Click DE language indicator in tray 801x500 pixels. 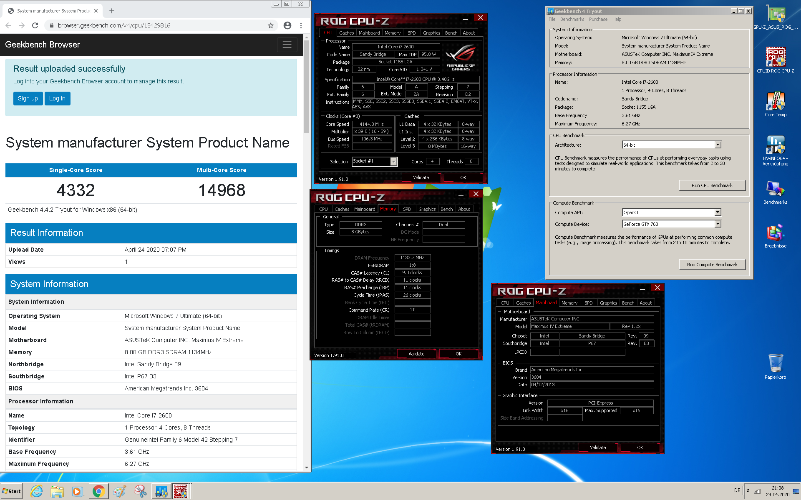pyautogui.click(x=737, y=490)
